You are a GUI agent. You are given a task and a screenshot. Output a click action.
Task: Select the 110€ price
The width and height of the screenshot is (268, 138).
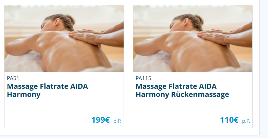coord(229,120)
